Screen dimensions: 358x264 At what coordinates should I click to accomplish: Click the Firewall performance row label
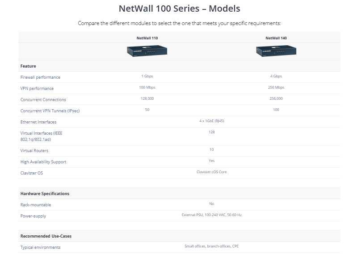pos(40,77)
